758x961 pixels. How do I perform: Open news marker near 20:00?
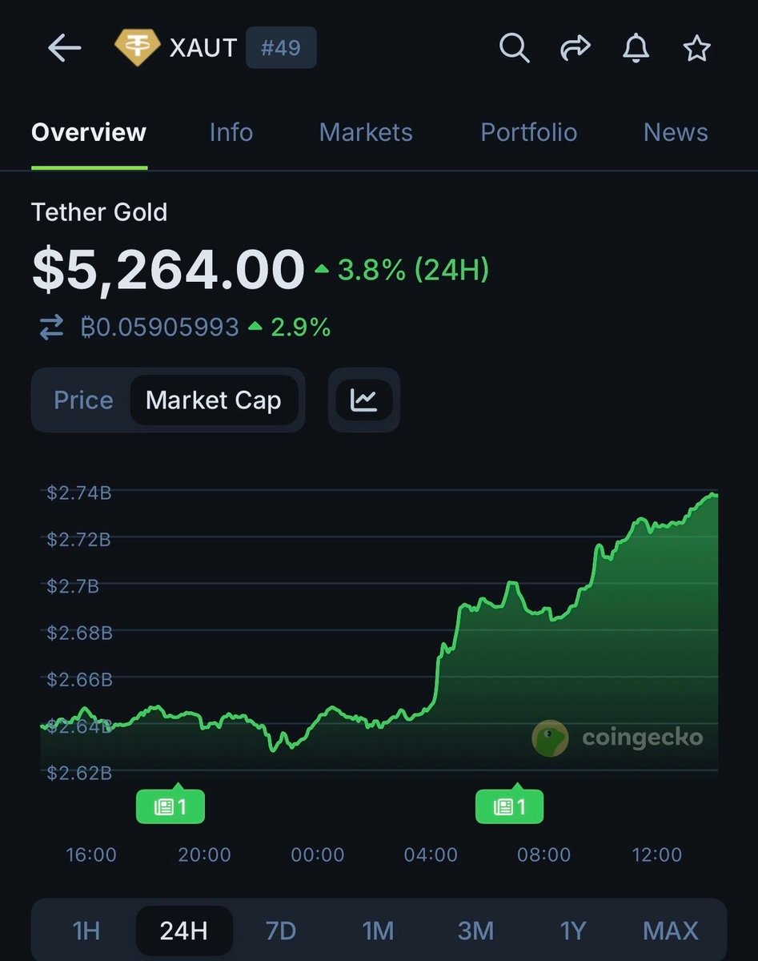click(170, 806)
